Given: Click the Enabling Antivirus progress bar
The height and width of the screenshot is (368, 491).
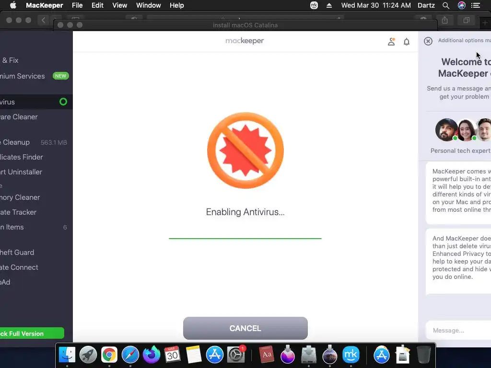Looking at the screenshot, I should tap(245, 239).
